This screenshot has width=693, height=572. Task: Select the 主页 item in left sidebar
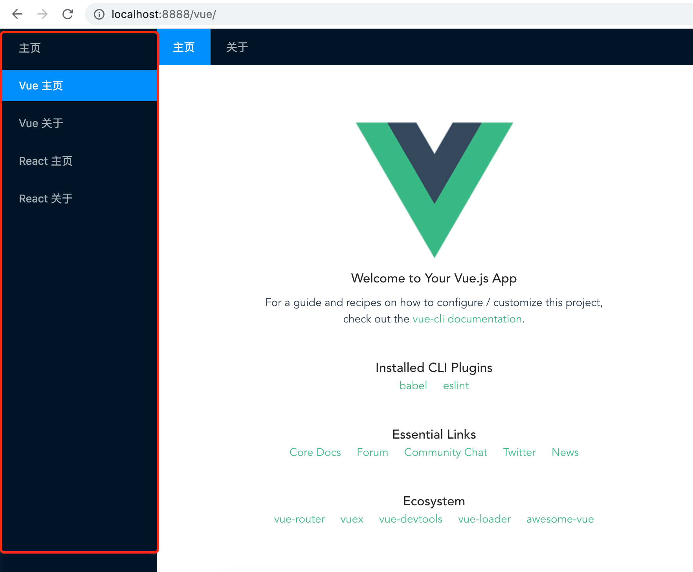click(79, 48)
